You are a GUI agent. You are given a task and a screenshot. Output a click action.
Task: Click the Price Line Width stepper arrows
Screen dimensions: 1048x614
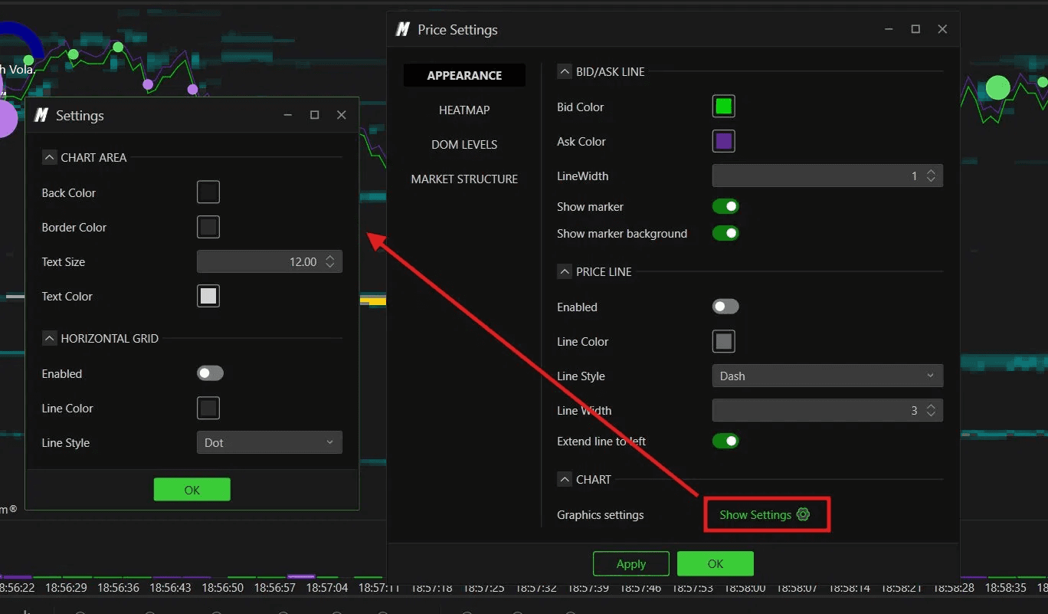click(x=931, y=410)
